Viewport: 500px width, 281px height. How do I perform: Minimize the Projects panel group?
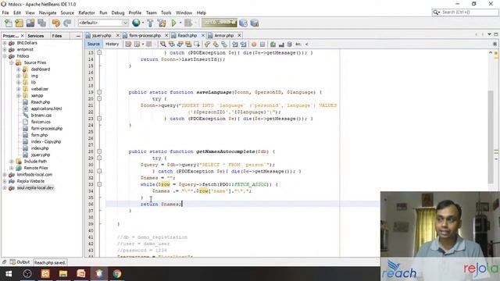78,36
